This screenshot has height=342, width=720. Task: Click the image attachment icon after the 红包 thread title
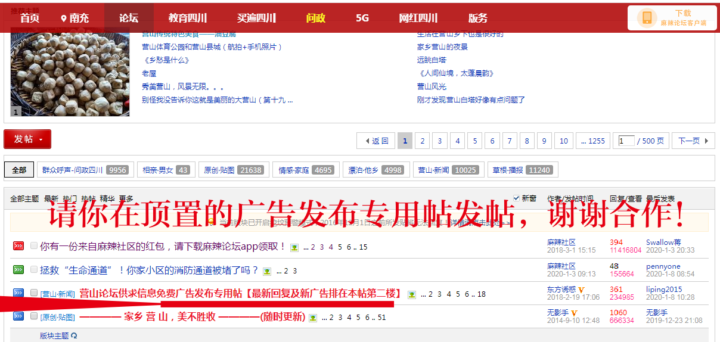[294, 247]
